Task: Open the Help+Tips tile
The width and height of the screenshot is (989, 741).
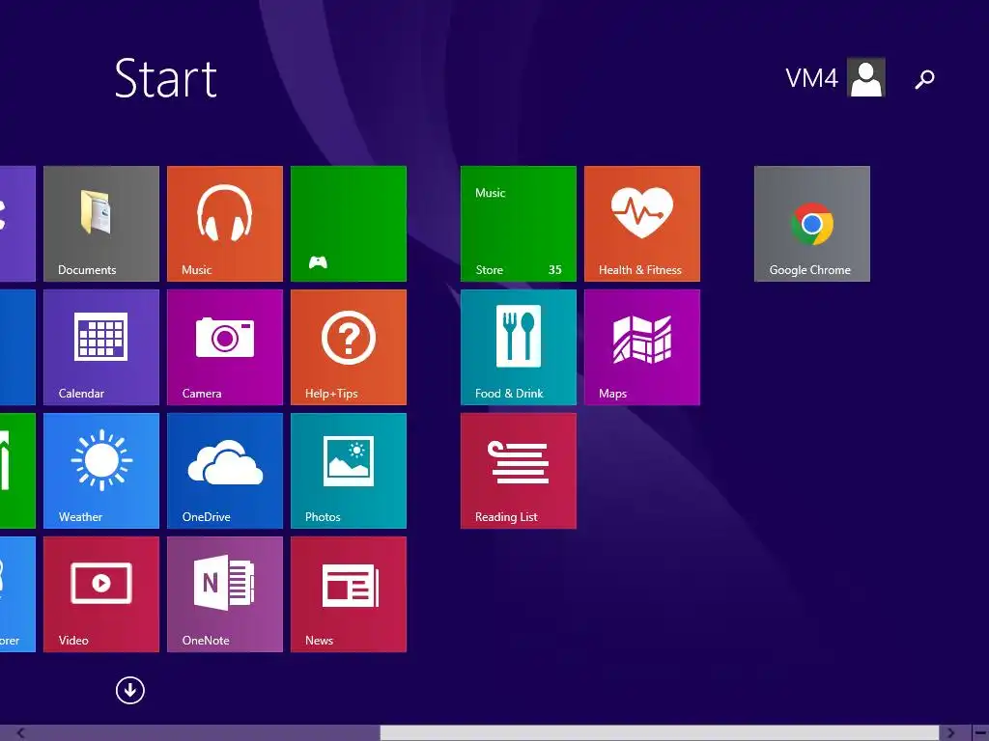Action: pyautogui.click(x=348, y=347)
